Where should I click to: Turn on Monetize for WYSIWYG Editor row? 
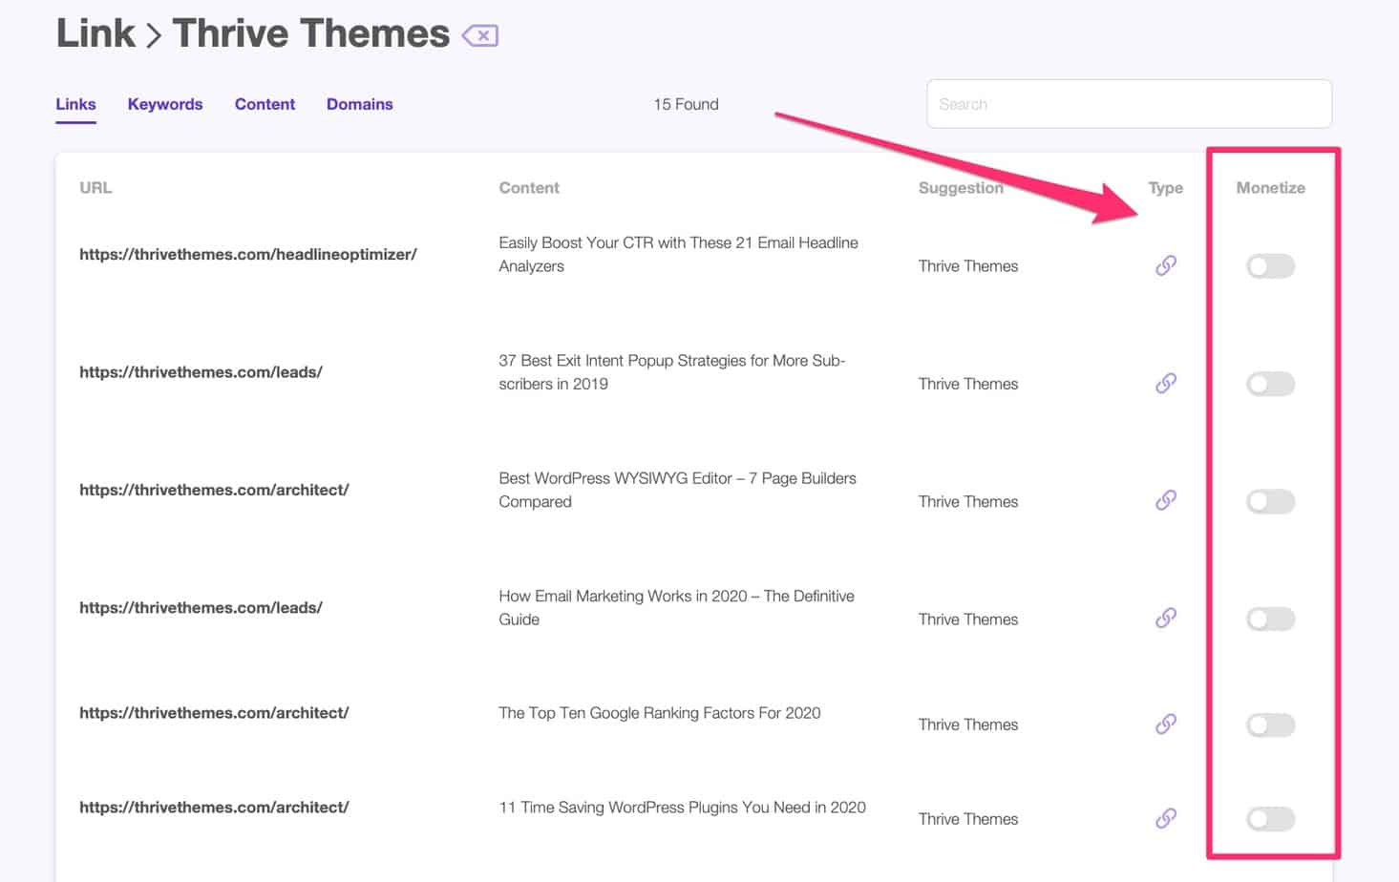[1270, 501]
